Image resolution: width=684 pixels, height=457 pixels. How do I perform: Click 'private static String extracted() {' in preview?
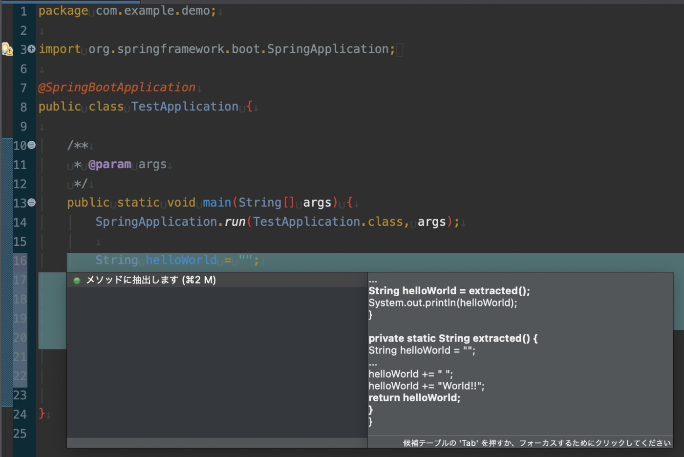click(x=453, y=338)
